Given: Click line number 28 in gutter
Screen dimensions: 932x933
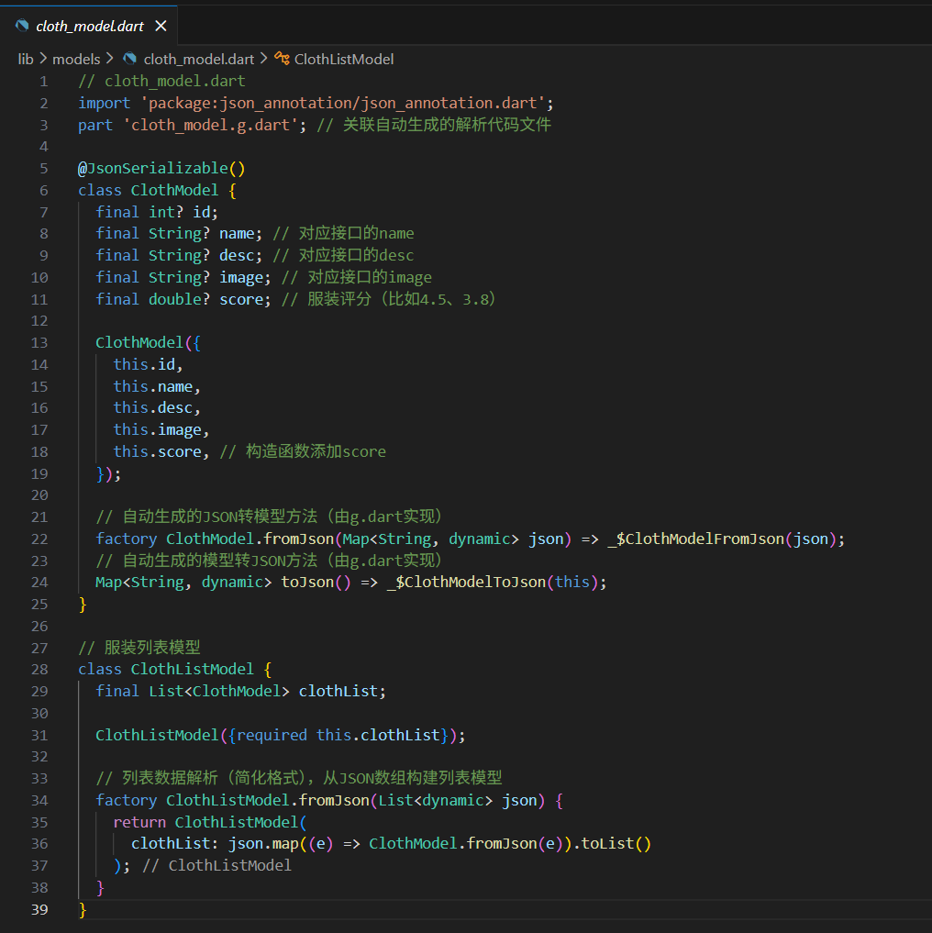Looking at the screenshot, I should pyautogui.click(x=39, y=670).
